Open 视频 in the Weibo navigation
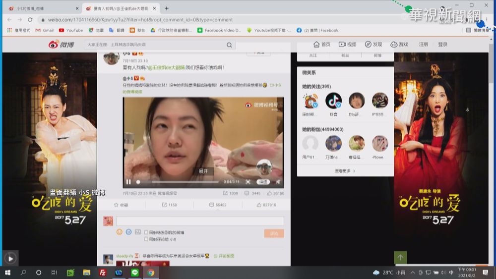Viewport: 496px width, 279px height. click(347, 45)
